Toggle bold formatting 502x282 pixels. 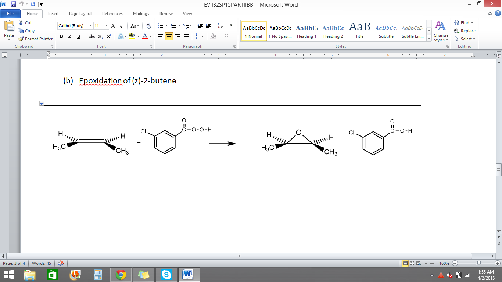click(x=61, y=36)
